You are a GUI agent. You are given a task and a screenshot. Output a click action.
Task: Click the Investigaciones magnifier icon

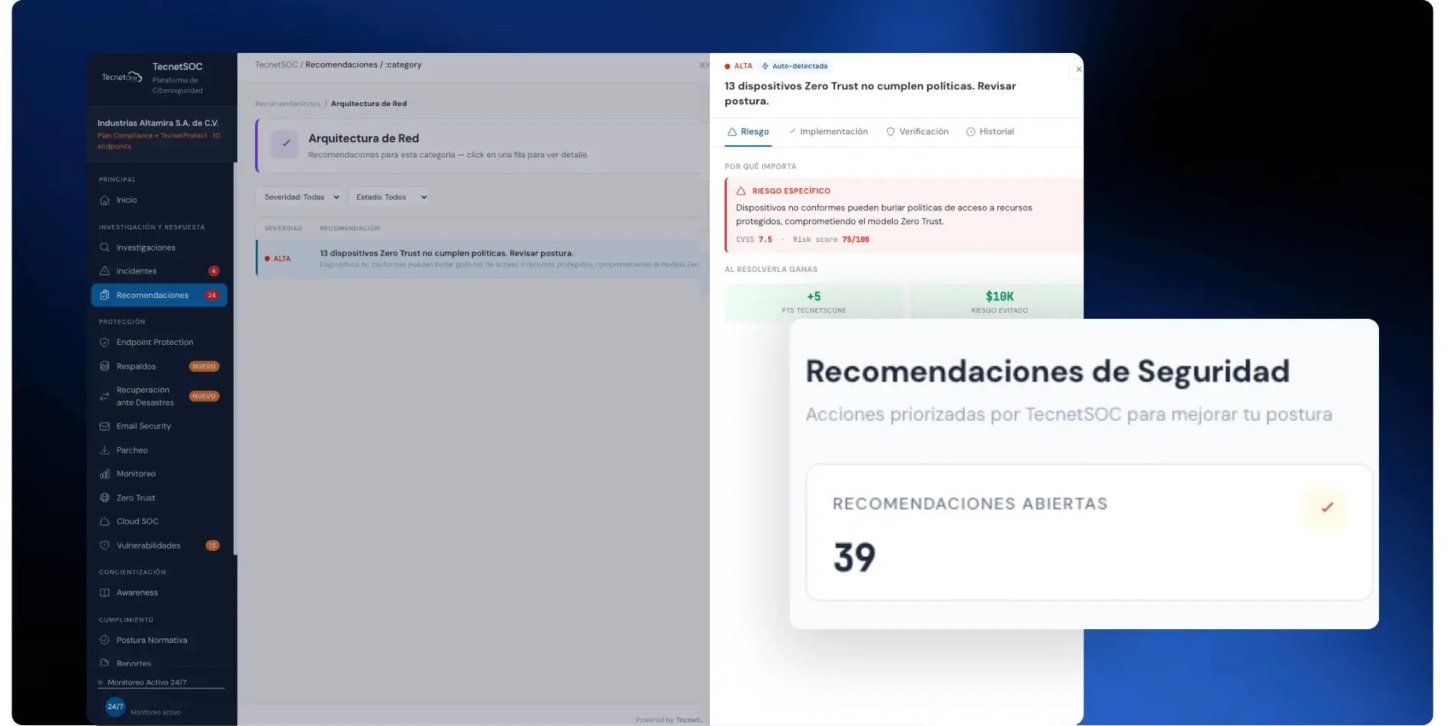click(x=104, y=247)
